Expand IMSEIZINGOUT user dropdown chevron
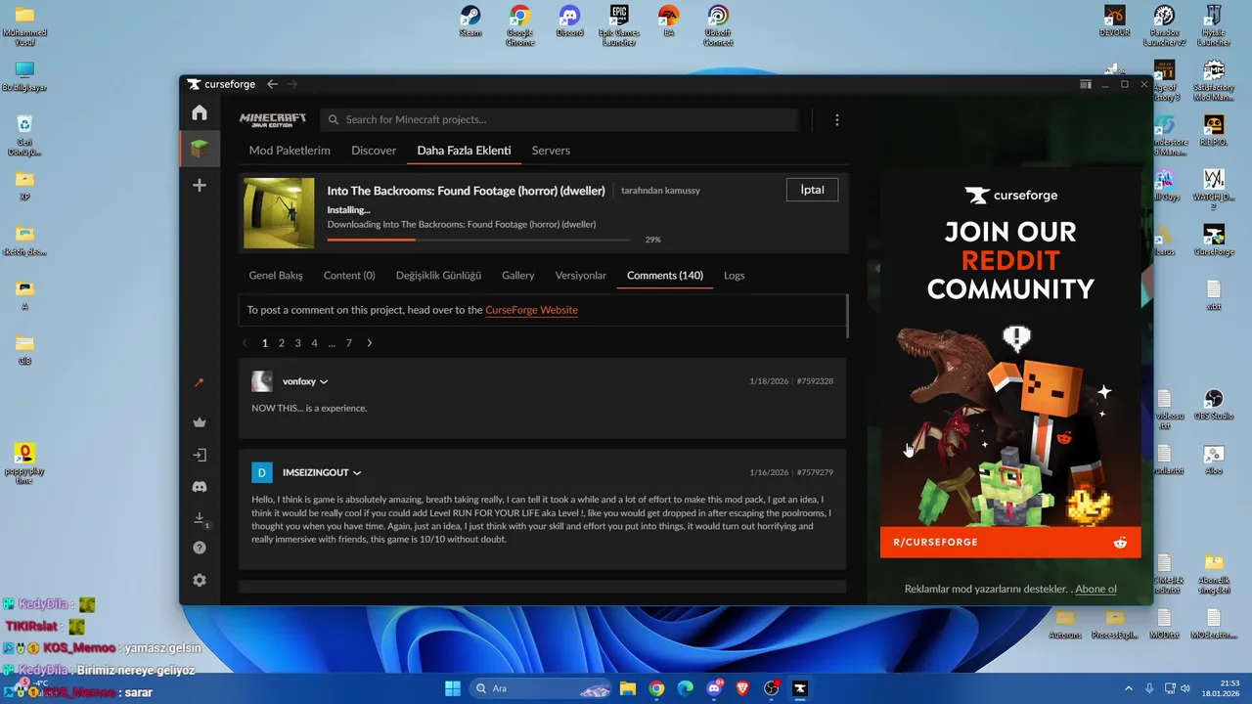This screenshot has width=1252, height=704. 357,473
